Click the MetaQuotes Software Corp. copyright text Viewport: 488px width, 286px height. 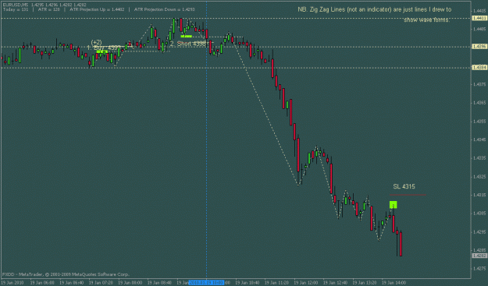tap(66, 274)
